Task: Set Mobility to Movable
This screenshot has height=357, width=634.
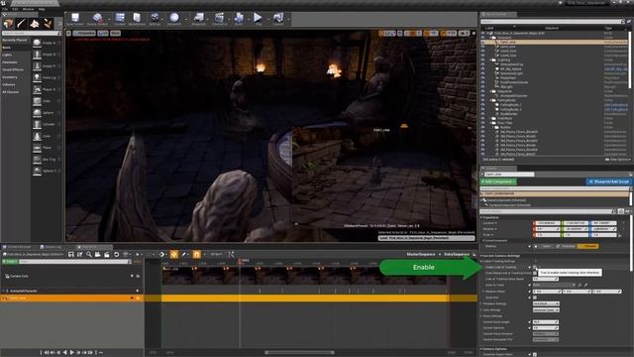Action: [x=588, y=246]
